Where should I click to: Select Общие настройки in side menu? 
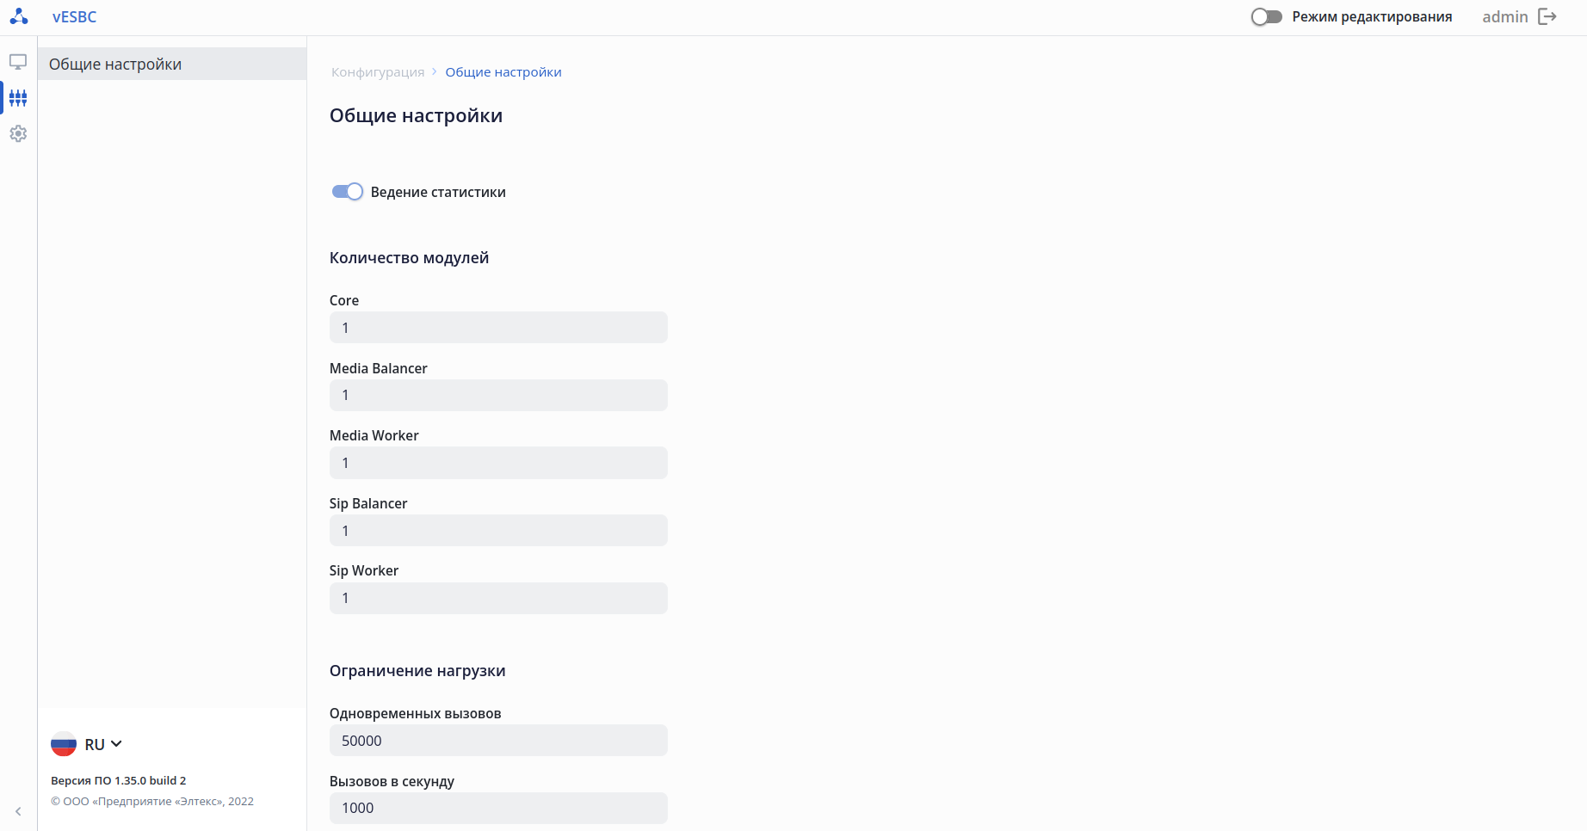(172, 65)
